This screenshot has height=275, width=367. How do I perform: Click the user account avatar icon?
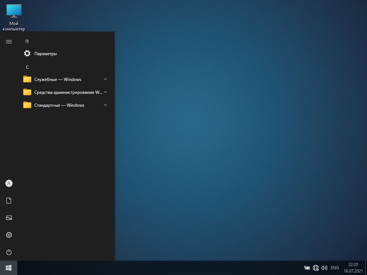pos(9,183)
